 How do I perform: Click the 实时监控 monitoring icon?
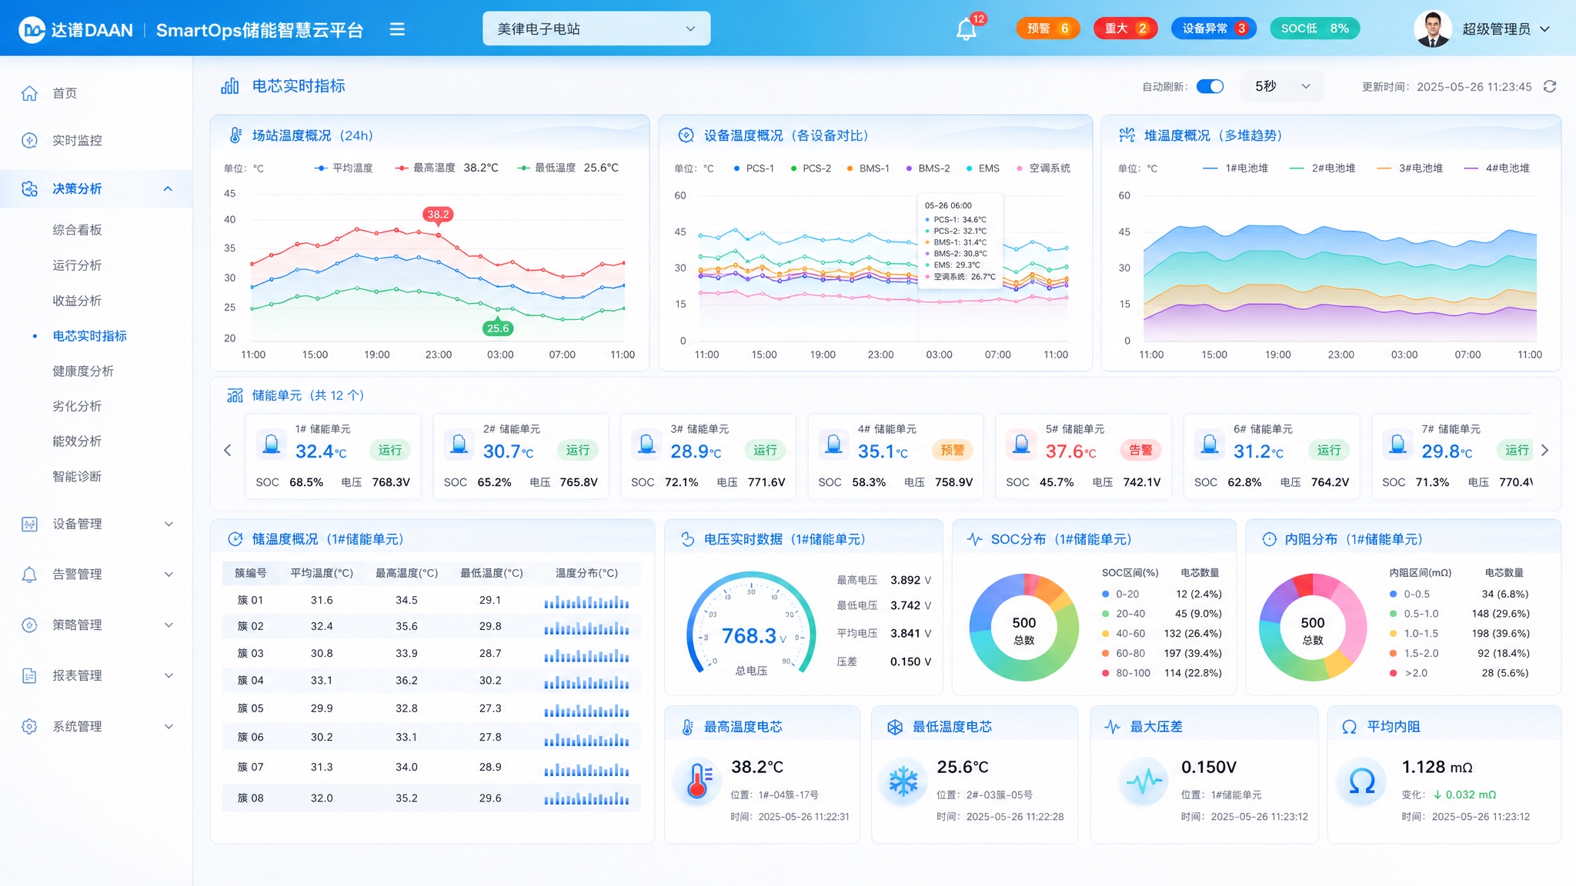(29, 140)
